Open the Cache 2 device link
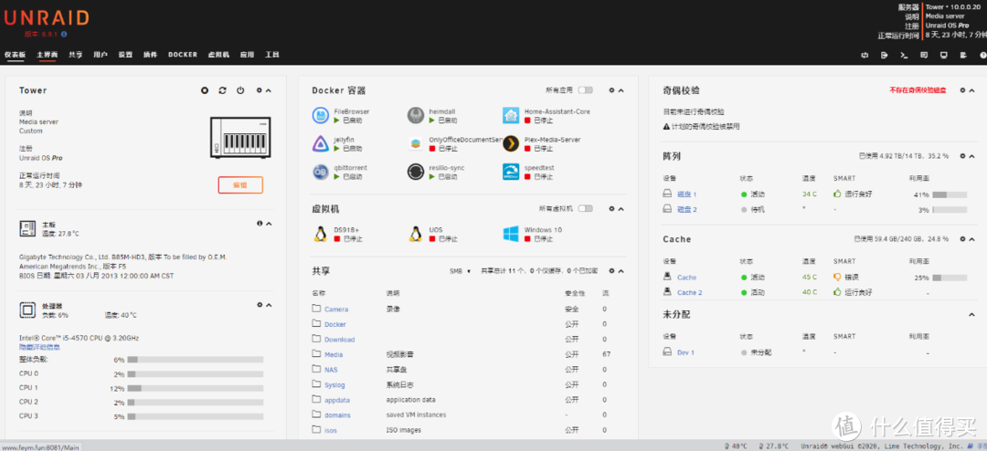Image resolution: width=987 pixels, height=451 pixels. coord(690,292)
